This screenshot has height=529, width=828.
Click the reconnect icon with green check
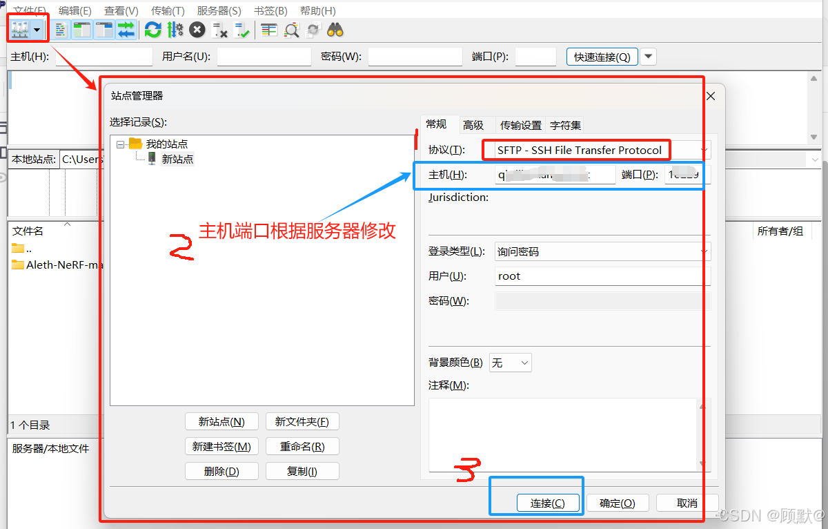click(x=242, y=30)
